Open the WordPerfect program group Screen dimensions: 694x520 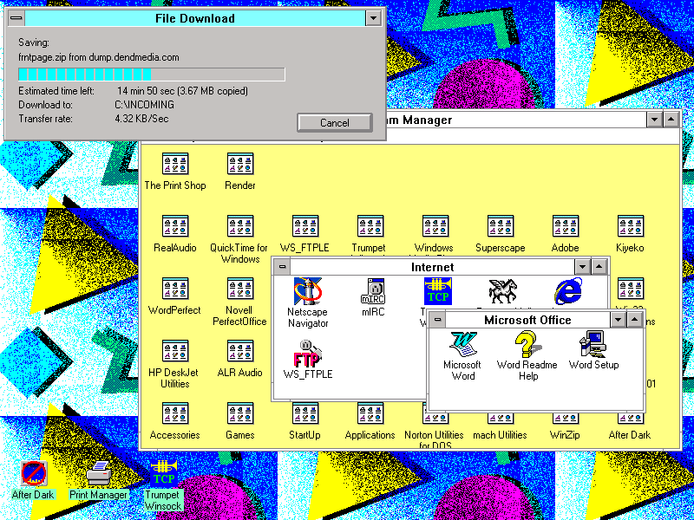coord(175,289)
